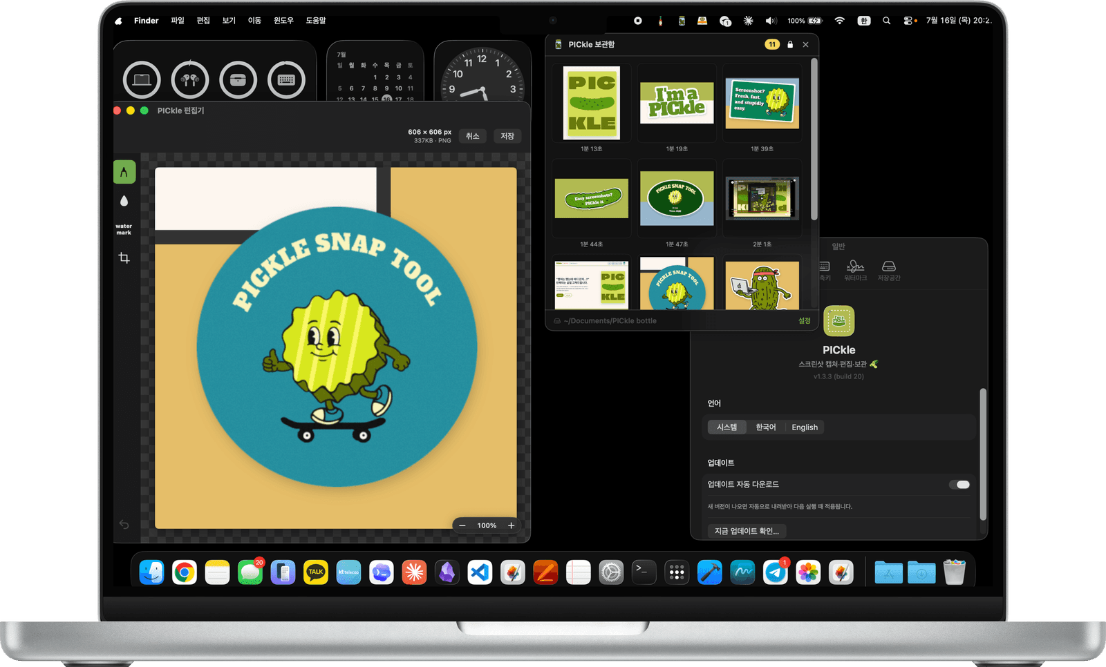This screenshot has width=1106, height=667.
Task: Open the 보기 menu
Action: point(229,21)
